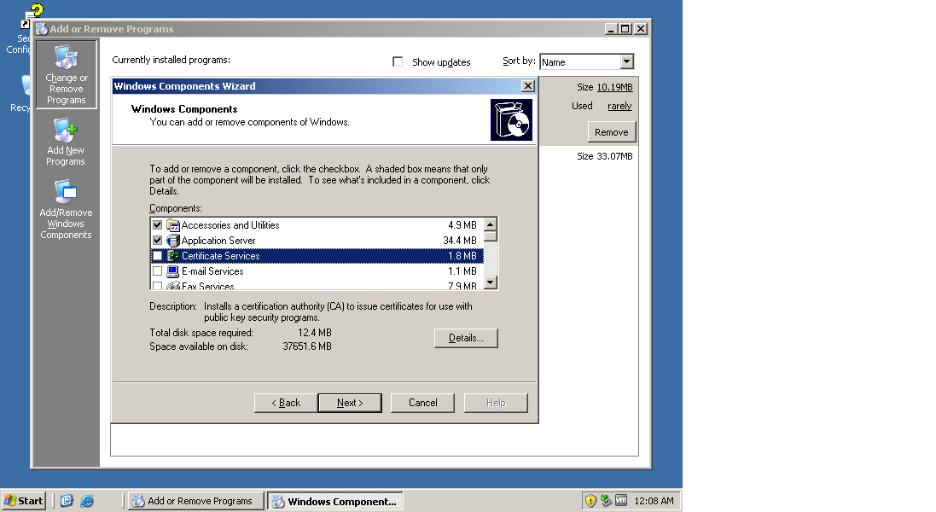936x512 pixels.
Task: Click the Details button
Action: coord(465,338)
